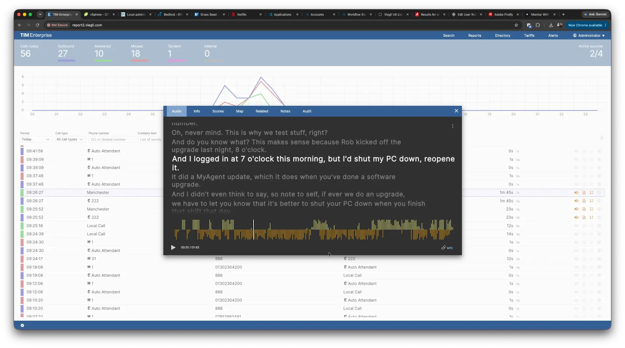Open the Map tab

coord(240,111)
